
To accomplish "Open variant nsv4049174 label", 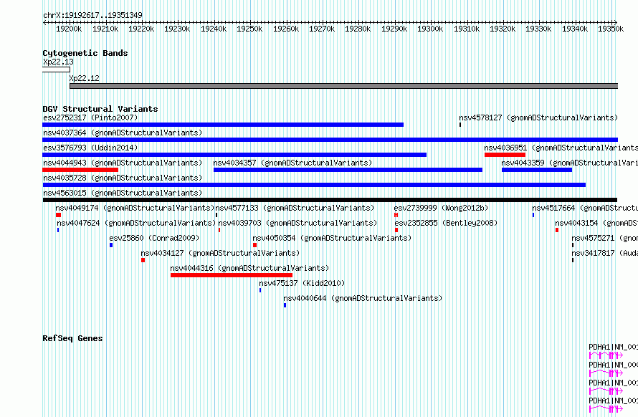I will 135,208.
